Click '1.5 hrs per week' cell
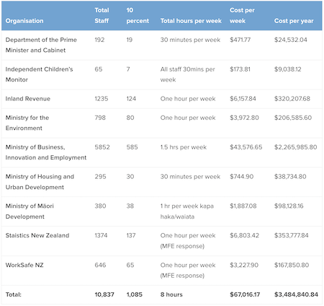This screenshot has width=324, height=306. click(x=184, y=147)
